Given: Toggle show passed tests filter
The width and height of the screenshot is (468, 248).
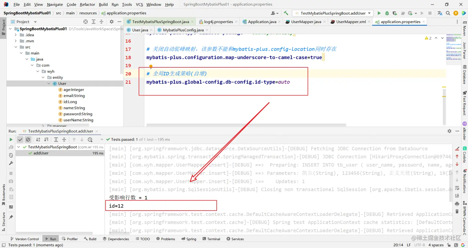Looking at the screenshot, I should [20, 140].
